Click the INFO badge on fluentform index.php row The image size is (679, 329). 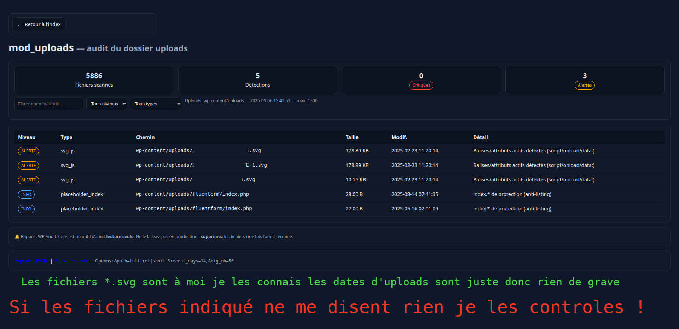[26, 209]
